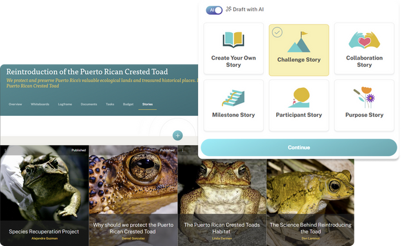Select the Participant Story illustration icon
This screenshot has width=401, height=246.
299,97
